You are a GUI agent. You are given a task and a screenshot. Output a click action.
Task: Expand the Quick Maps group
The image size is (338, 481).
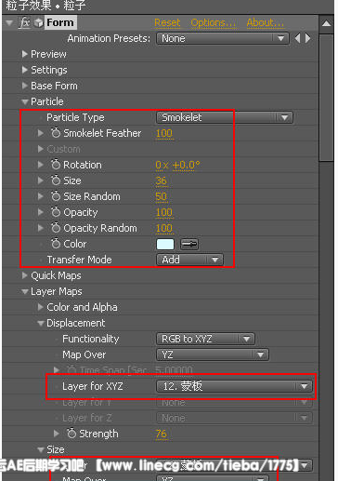tap(25, 275)
